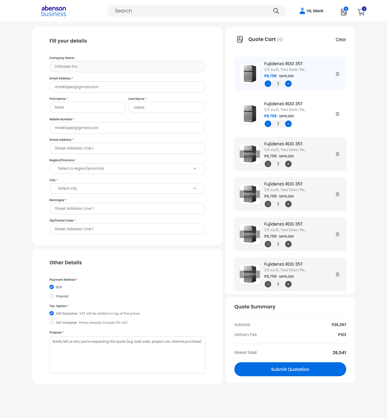Click the Delivery Fee value P123
Viewport: 387px width, 418px height.
point(342,335)
